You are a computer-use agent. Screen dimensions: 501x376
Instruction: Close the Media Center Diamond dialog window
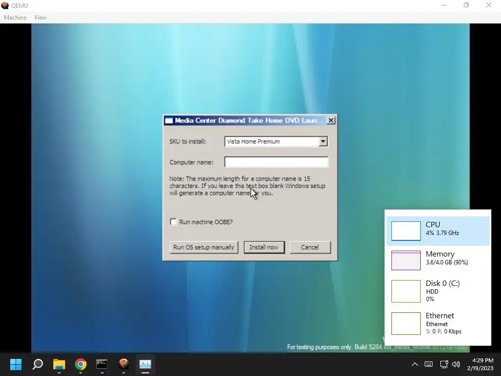tap(331, 120)
